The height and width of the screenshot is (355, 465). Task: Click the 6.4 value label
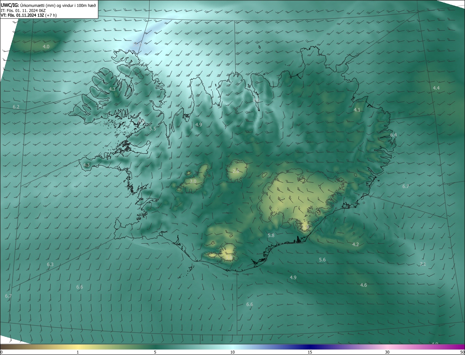tap(393, 135)
